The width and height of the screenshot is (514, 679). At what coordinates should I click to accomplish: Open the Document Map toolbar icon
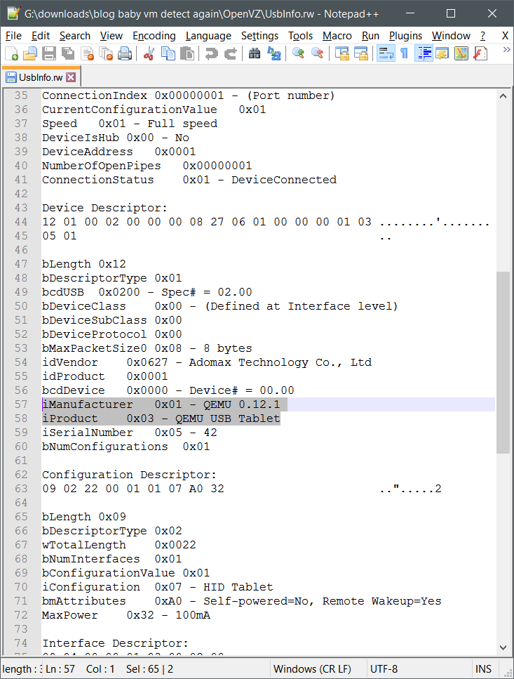461,53
